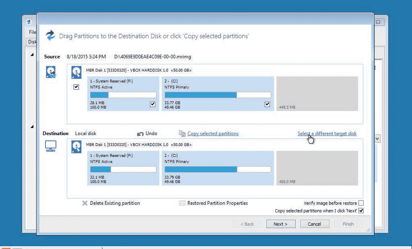The image size is (412, 249).
Task: Click the < Back button
Action: tap(247, 224)
